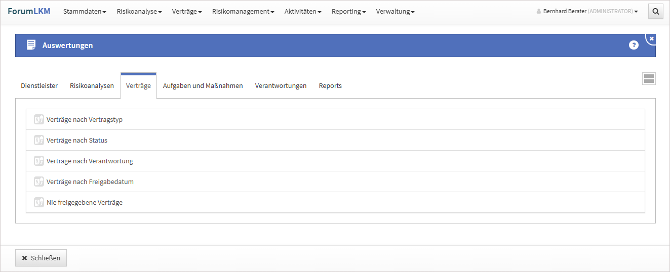Go to ForumLKM home logo

(x=29, y=11)
